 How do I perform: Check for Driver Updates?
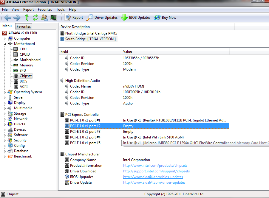[x=102, y=18]
